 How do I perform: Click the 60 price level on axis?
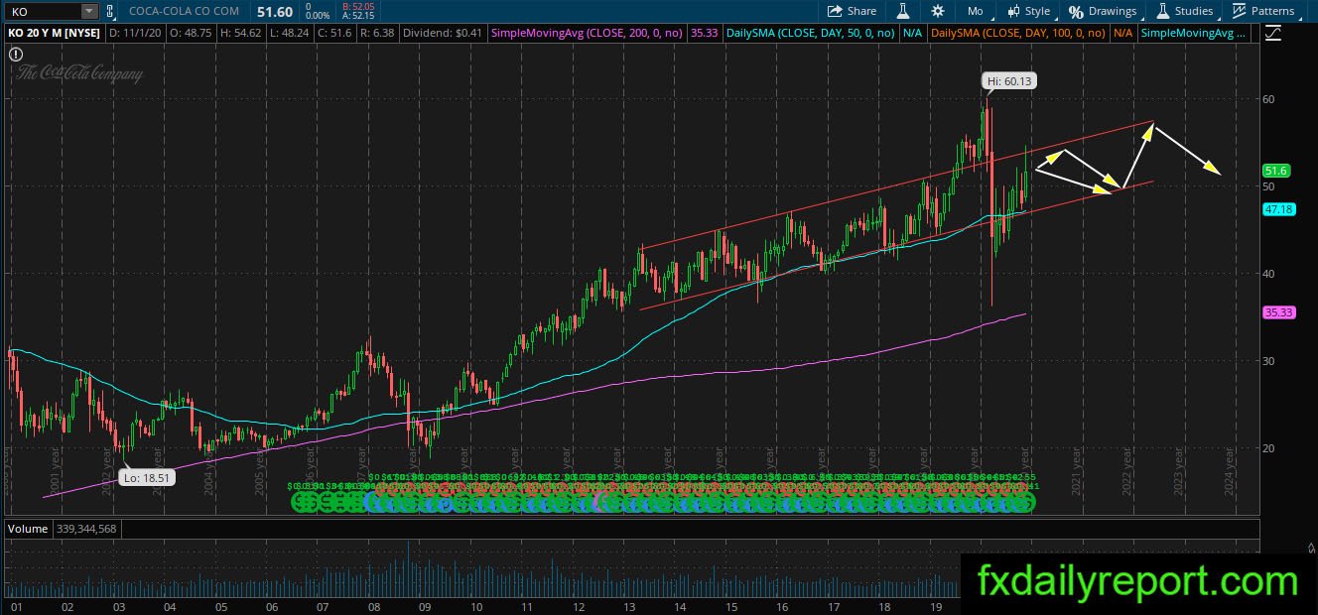tap(1267, 99)
